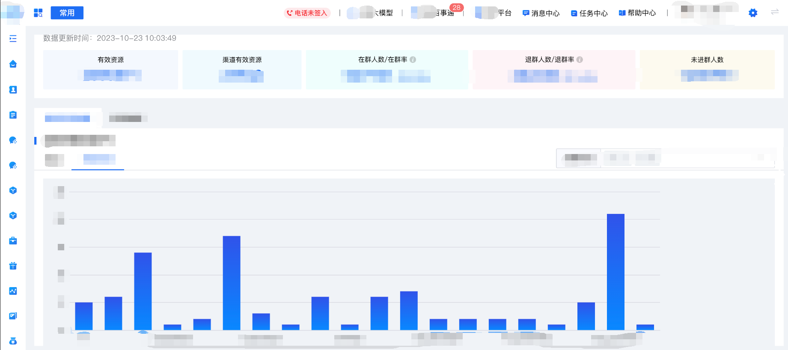Click the tallest bar in the chart

click(616, 272)
